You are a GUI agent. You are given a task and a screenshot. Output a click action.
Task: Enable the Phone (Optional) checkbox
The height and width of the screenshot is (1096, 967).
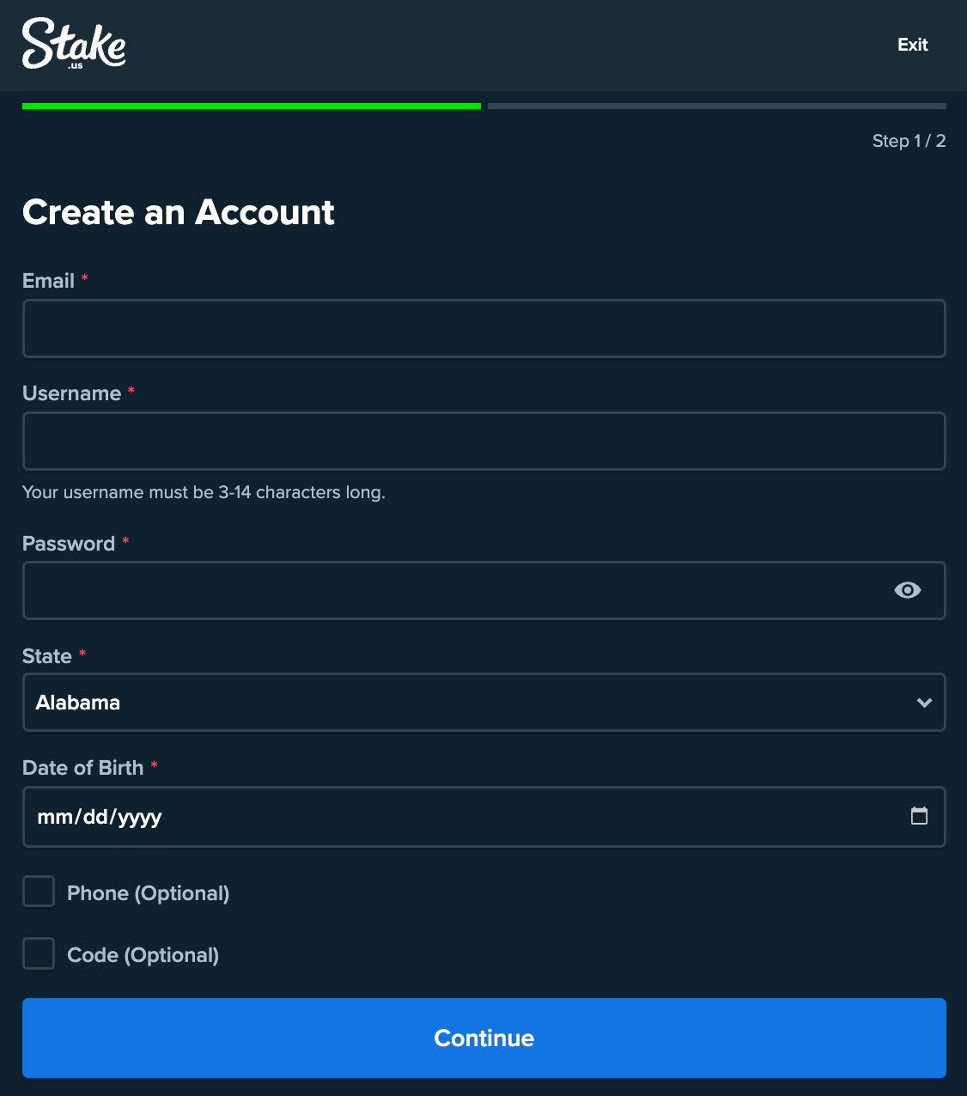click(39, 892)
